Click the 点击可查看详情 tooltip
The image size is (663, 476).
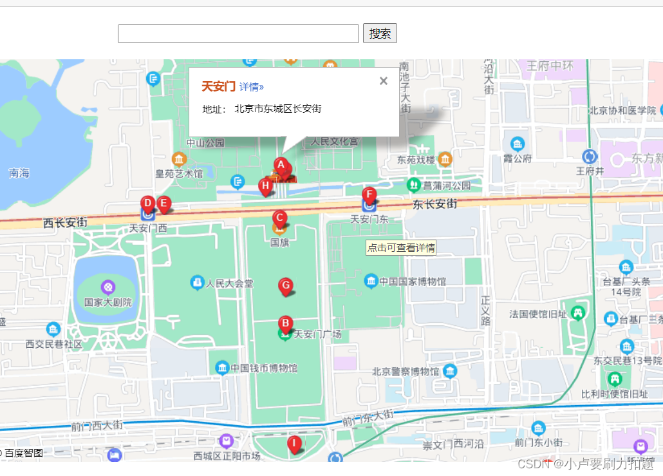pyautogui.click(x=401, y=247)
